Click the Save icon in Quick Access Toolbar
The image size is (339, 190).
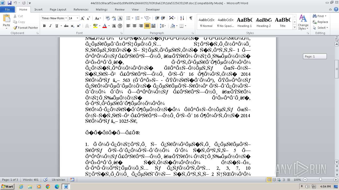10,3
